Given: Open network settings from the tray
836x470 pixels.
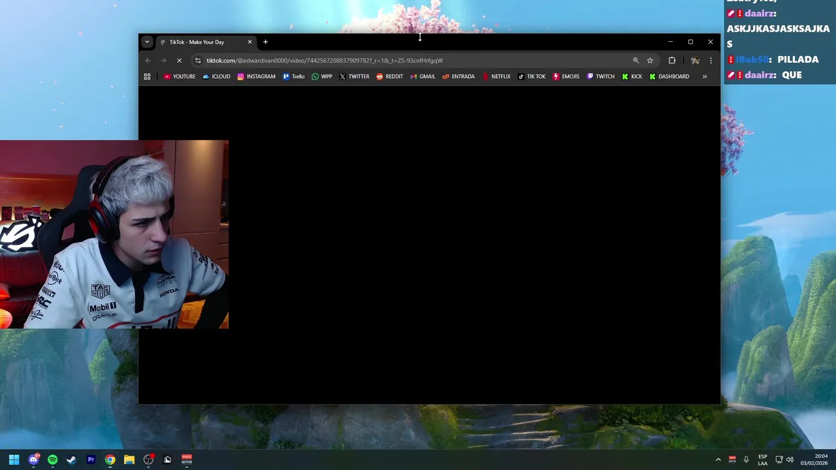Looking at the screenshot, I should pos(779,460).
